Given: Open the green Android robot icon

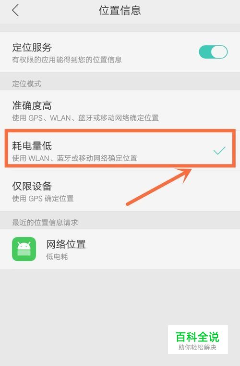Looking at the screenshot, I should (x=24, y=249).
